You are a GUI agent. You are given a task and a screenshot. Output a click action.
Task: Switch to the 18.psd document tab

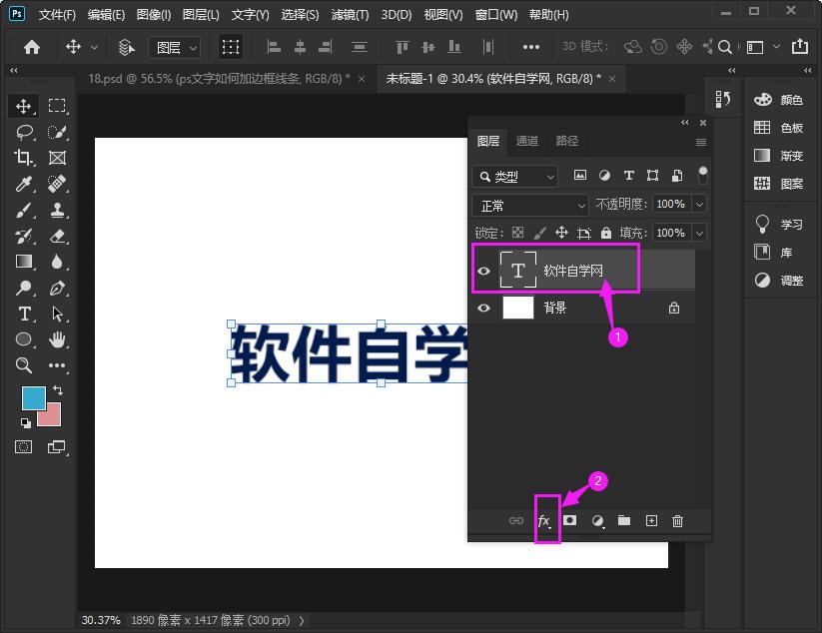[x=227, y=79]
